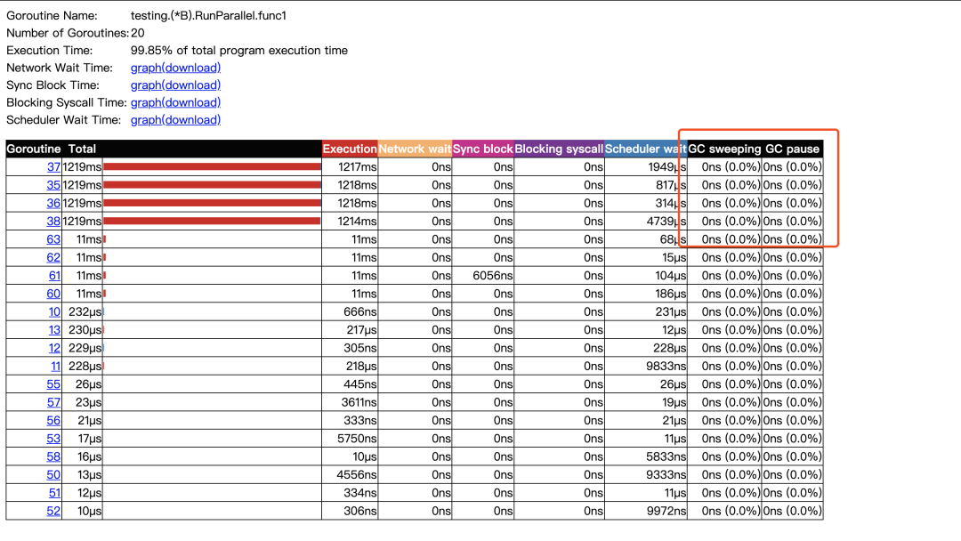The height and width of the screenshot is (541, 961).
Task: Click the GC pause column header
Action: click(x=793, y=149)
